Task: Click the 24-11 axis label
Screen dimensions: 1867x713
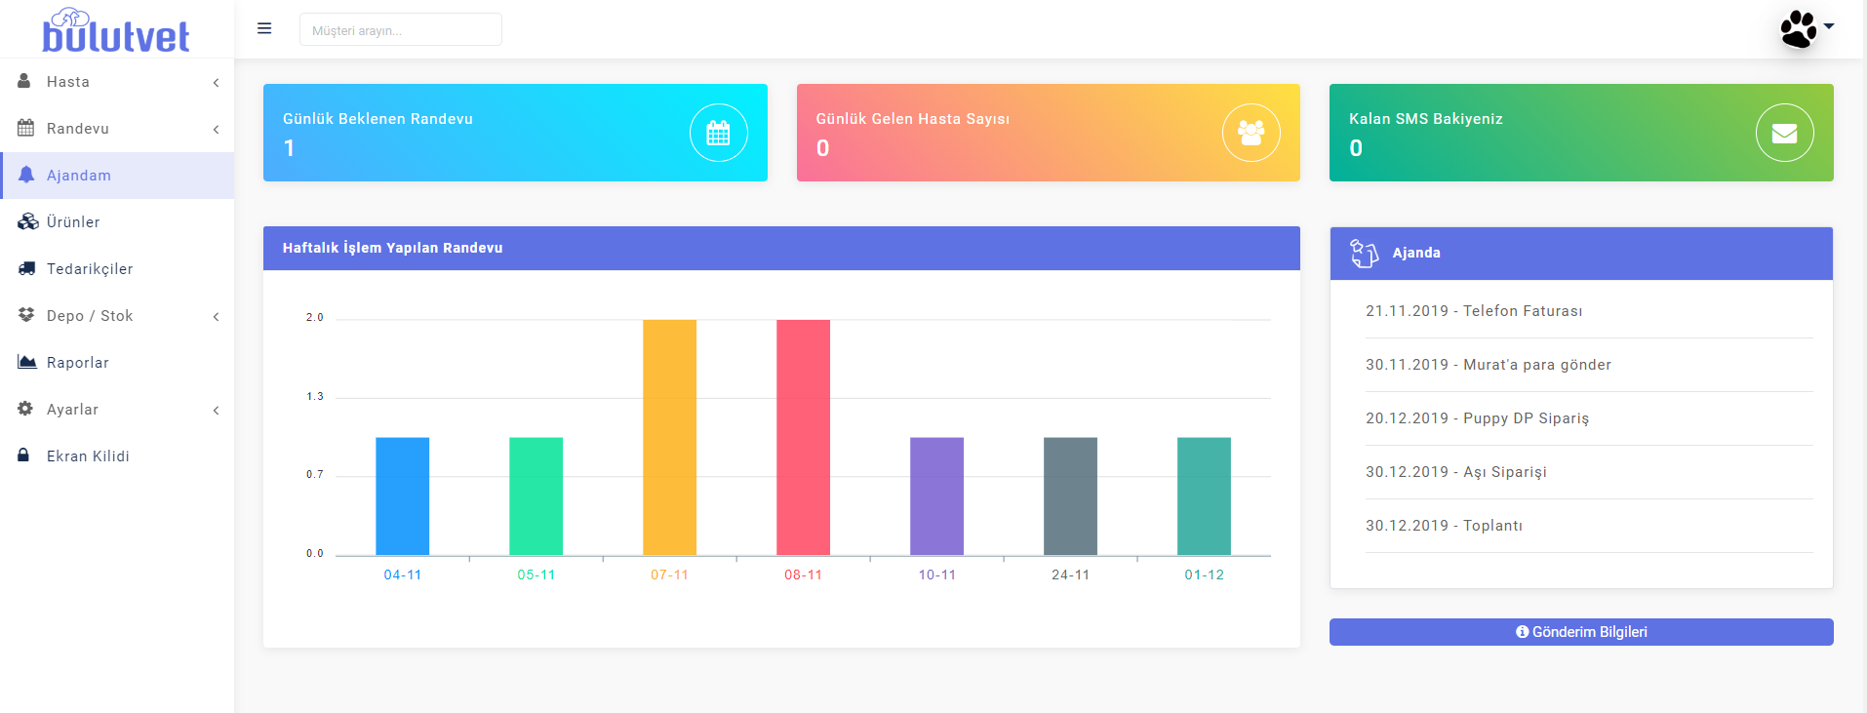Action: pos(1071,575)
